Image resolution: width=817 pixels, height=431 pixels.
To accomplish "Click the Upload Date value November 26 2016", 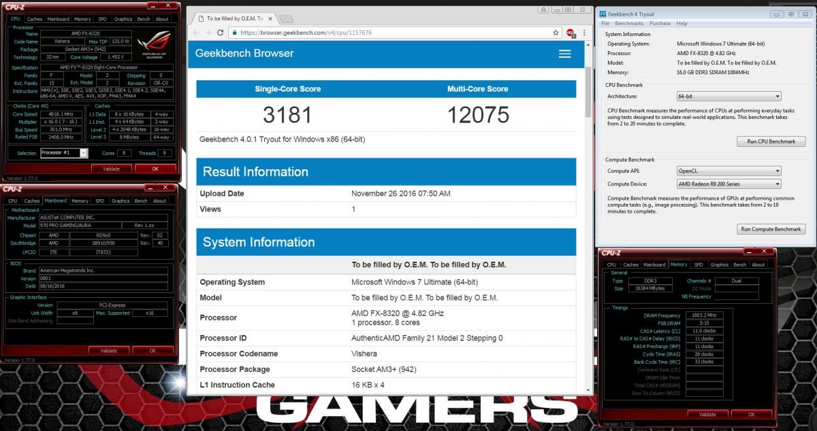I will (401, 194).
